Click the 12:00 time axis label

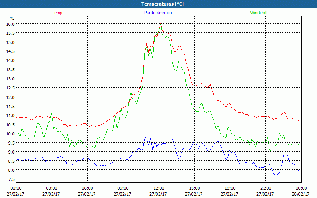coord(159,188)
